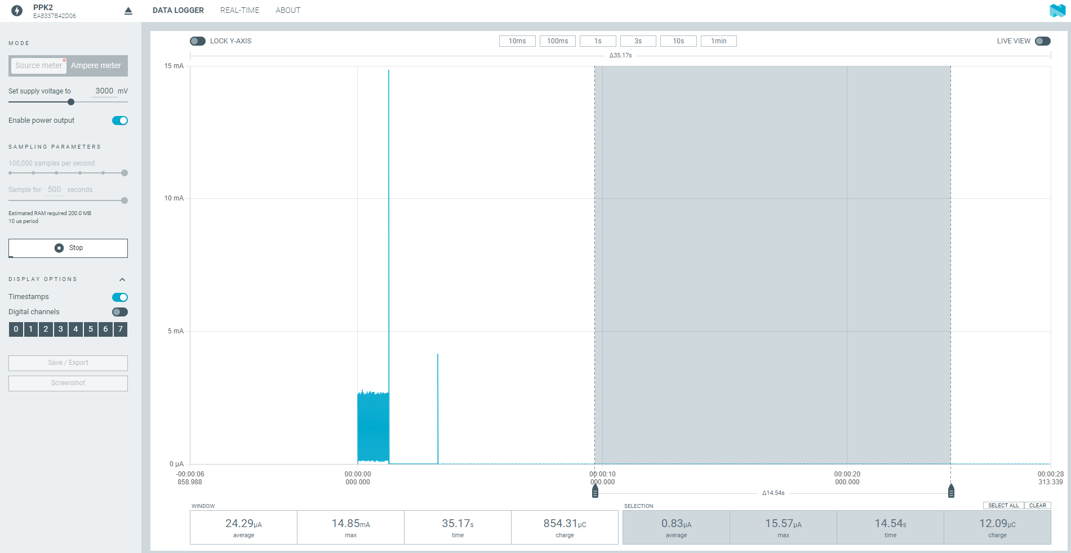Viewport: 1071px width, 553px height.
Task: Toggle digital channel 3 button
Action: 61,329
